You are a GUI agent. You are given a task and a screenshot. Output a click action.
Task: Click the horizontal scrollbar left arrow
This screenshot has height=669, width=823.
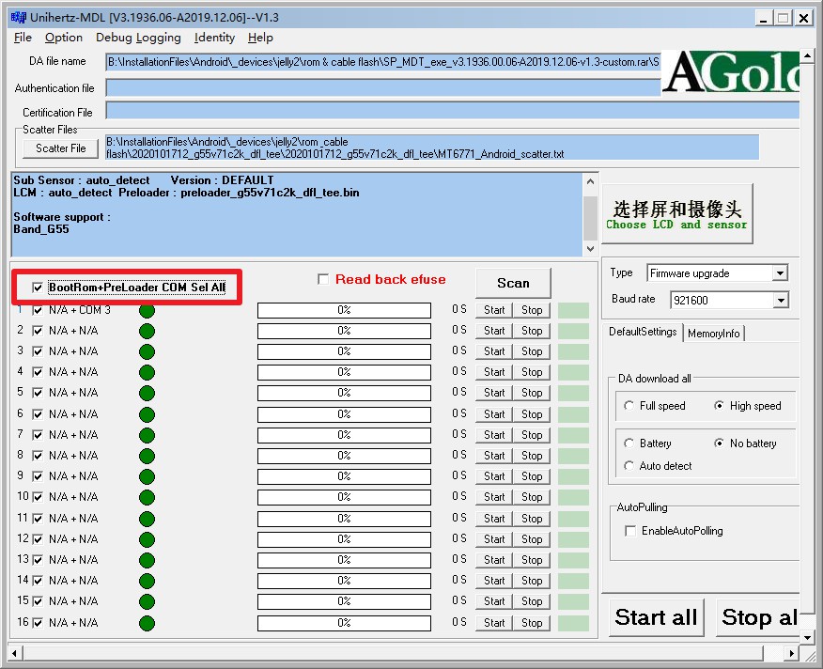pos(15,654)
